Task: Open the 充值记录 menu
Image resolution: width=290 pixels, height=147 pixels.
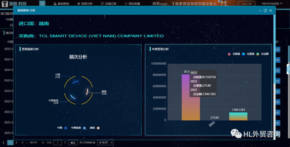Action: 108,4
